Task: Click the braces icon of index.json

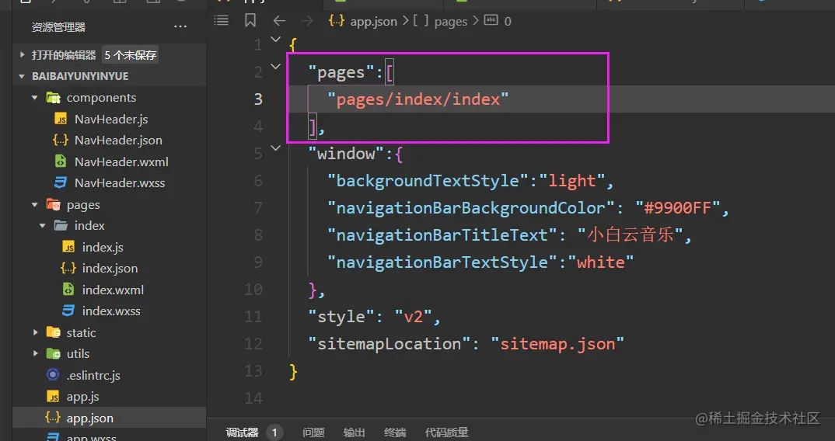Action: tap(68, 268)
